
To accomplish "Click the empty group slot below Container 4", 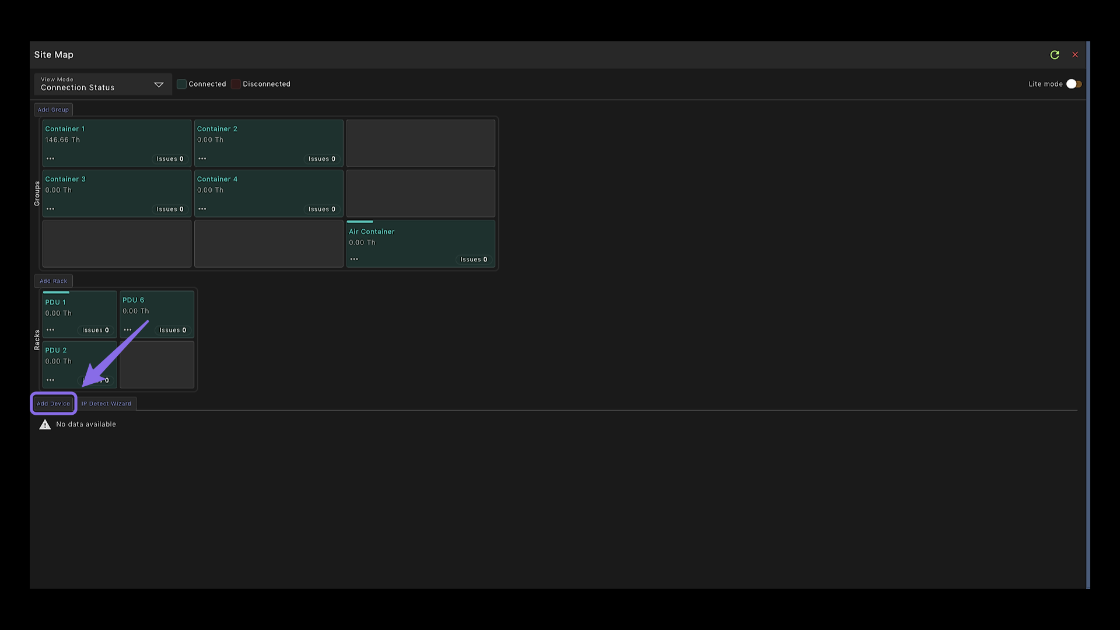I will pyautogui.click(x=269, y=244).
